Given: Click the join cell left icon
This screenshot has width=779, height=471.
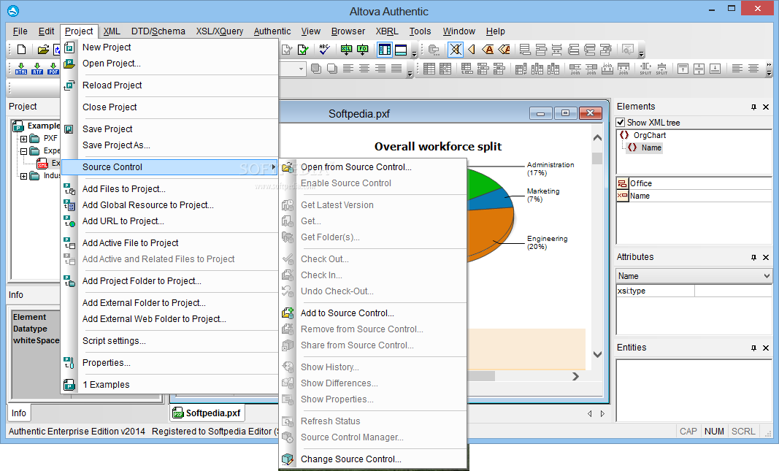Looking at the screenshot, I should pyautogui.click(x=591, y=69).
